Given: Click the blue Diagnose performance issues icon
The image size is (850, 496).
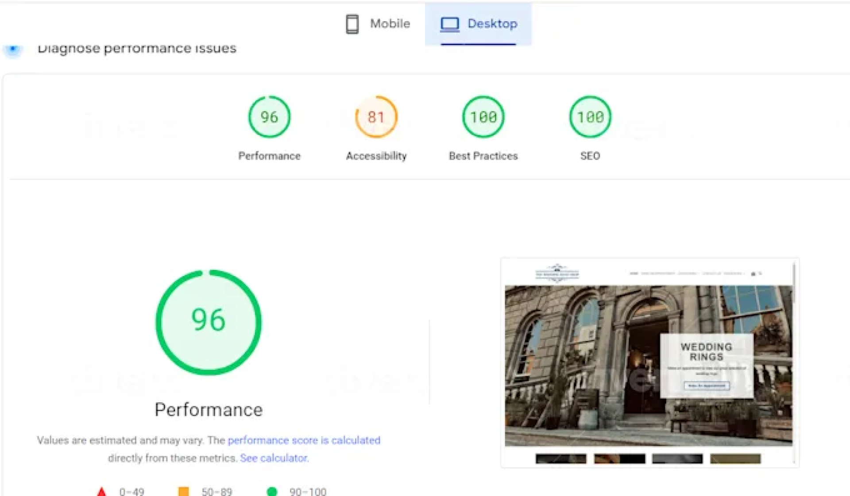Looking at the screenshot, I should coord(13,48).
